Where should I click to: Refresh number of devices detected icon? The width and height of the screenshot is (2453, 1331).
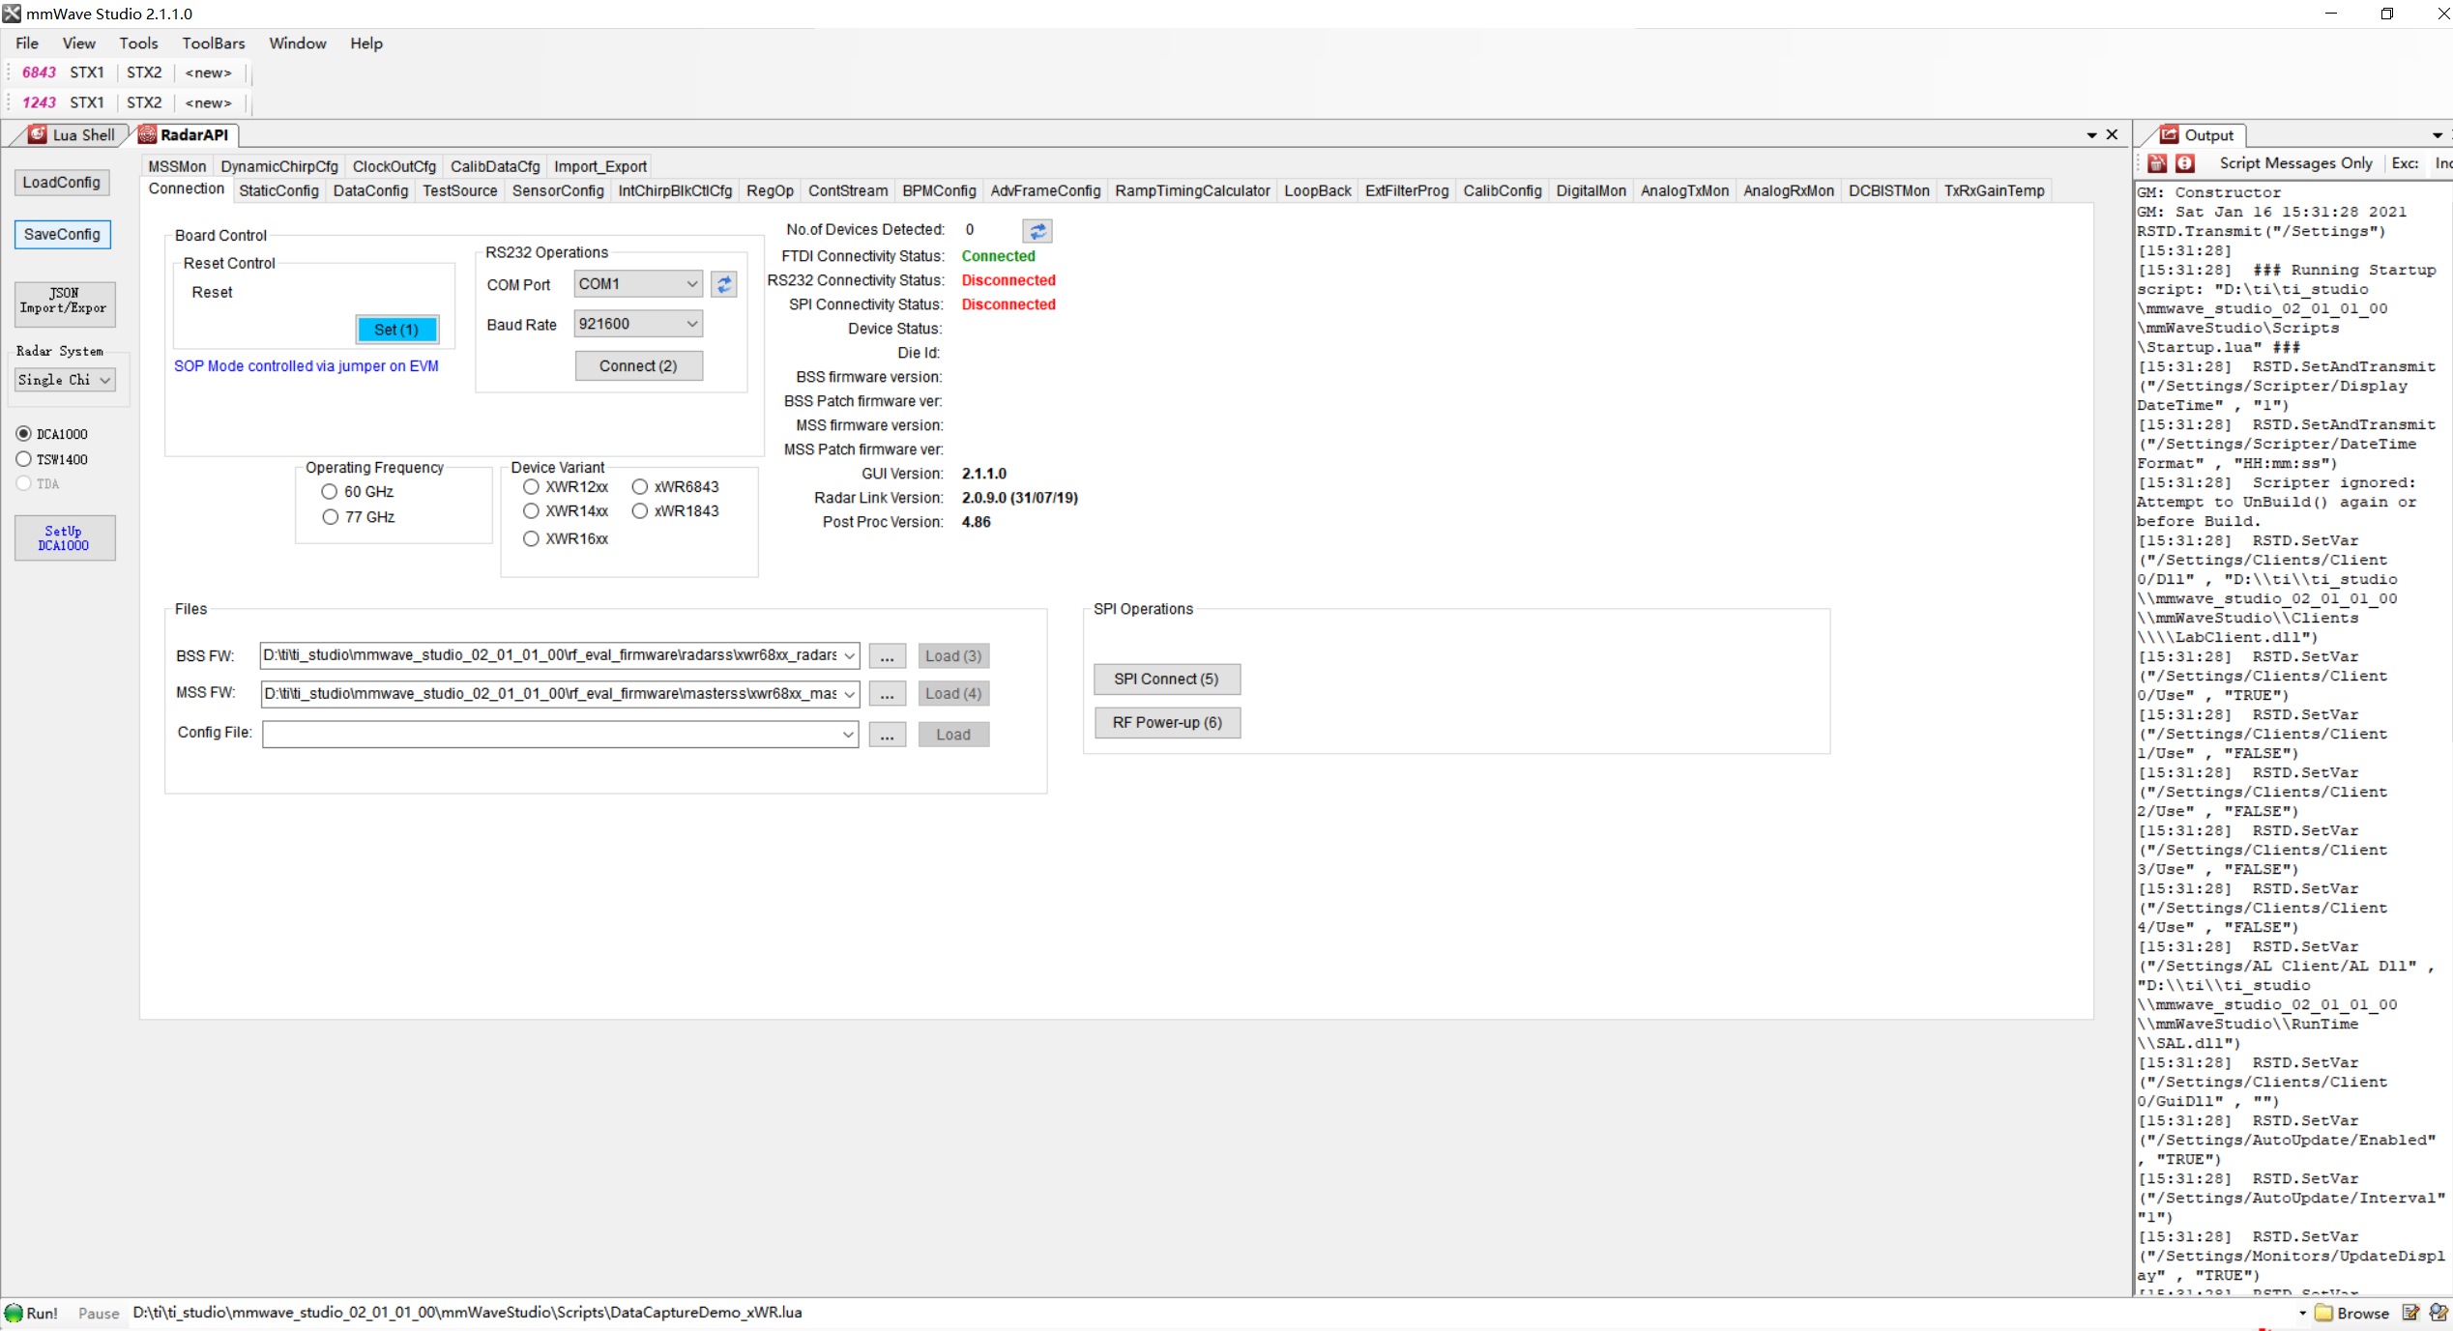coord(1037,231)
